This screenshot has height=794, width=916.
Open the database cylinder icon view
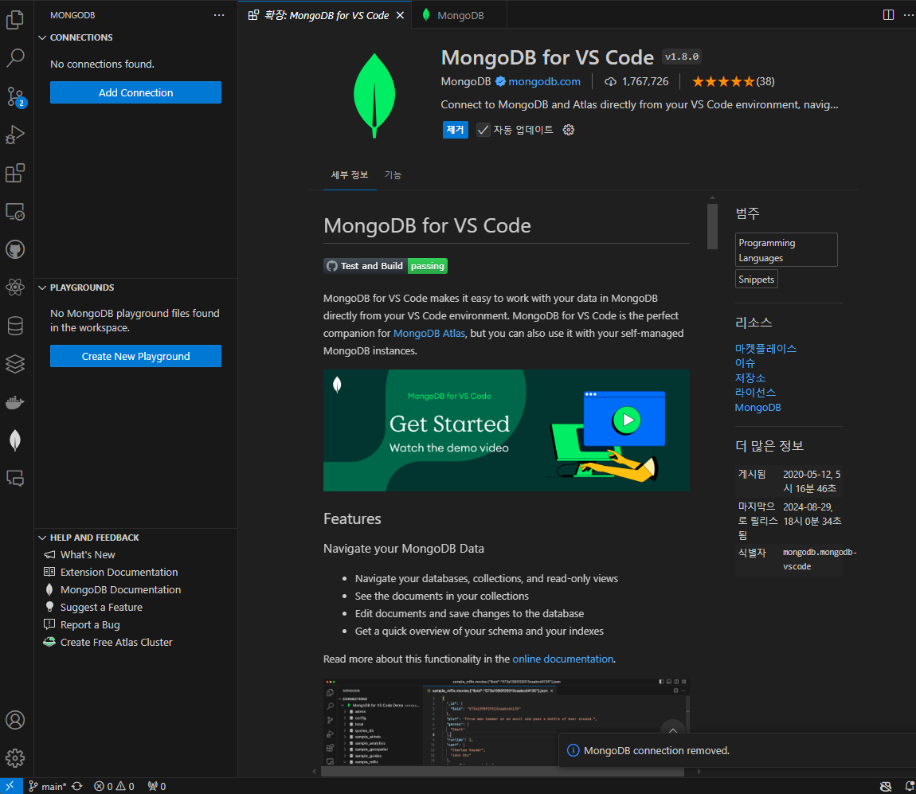point(15,326)
